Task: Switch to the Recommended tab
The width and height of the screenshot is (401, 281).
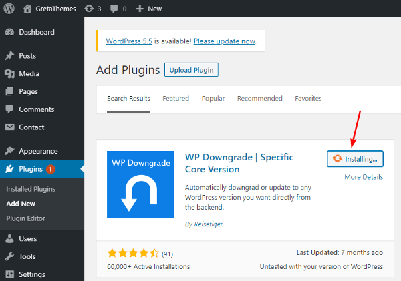Action: point(260,99)
